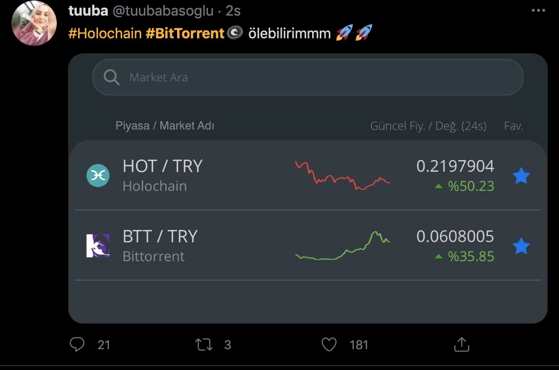Toggle favorite star for HOT / TRY

click(521, 176)
